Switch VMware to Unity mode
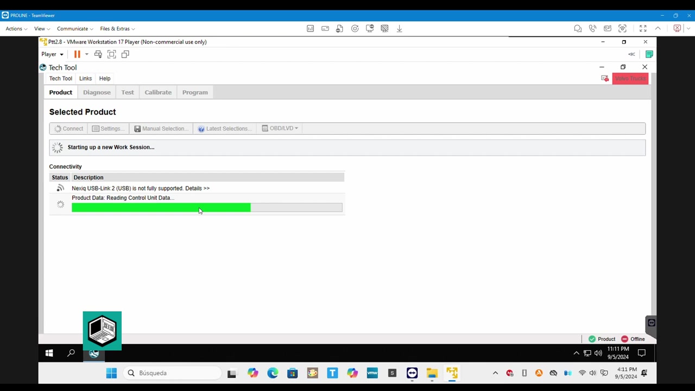The width and height of the screenshot is (695, 391). [125, 54]
